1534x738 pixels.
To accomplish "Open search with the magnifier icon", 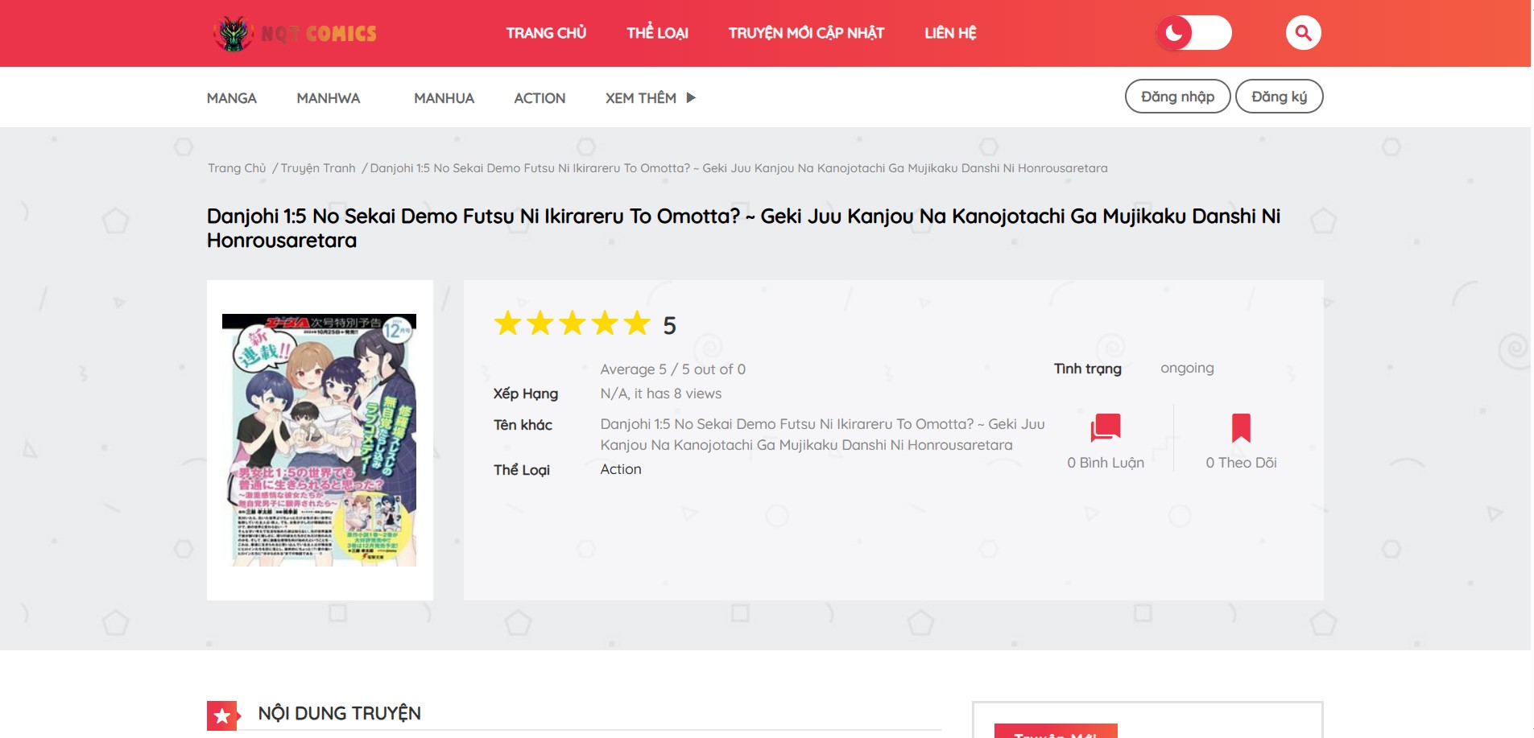I will 1303,33.
